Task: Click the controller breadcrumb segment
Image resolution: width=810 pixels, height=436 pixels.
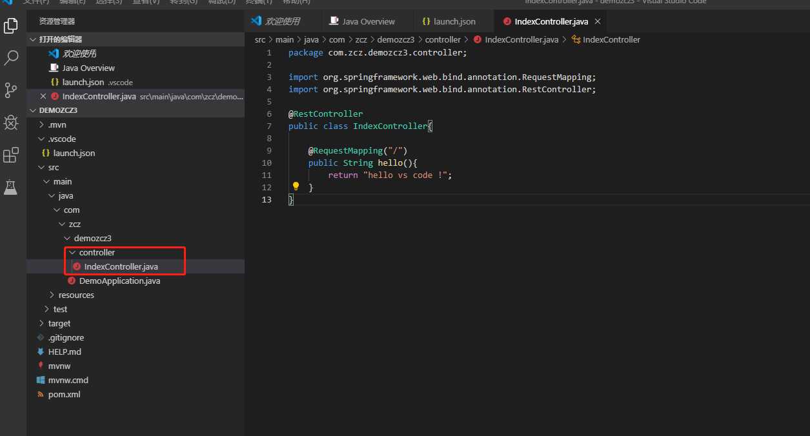Action: point(443,39)
